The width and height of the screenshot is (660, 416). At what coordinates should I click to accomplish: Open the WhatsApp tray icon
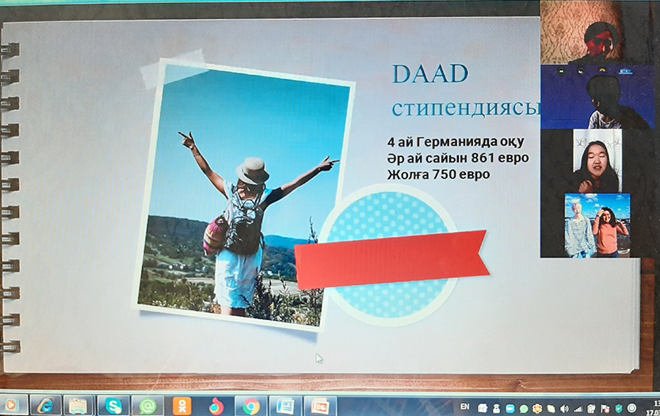[x=524, y=409]
